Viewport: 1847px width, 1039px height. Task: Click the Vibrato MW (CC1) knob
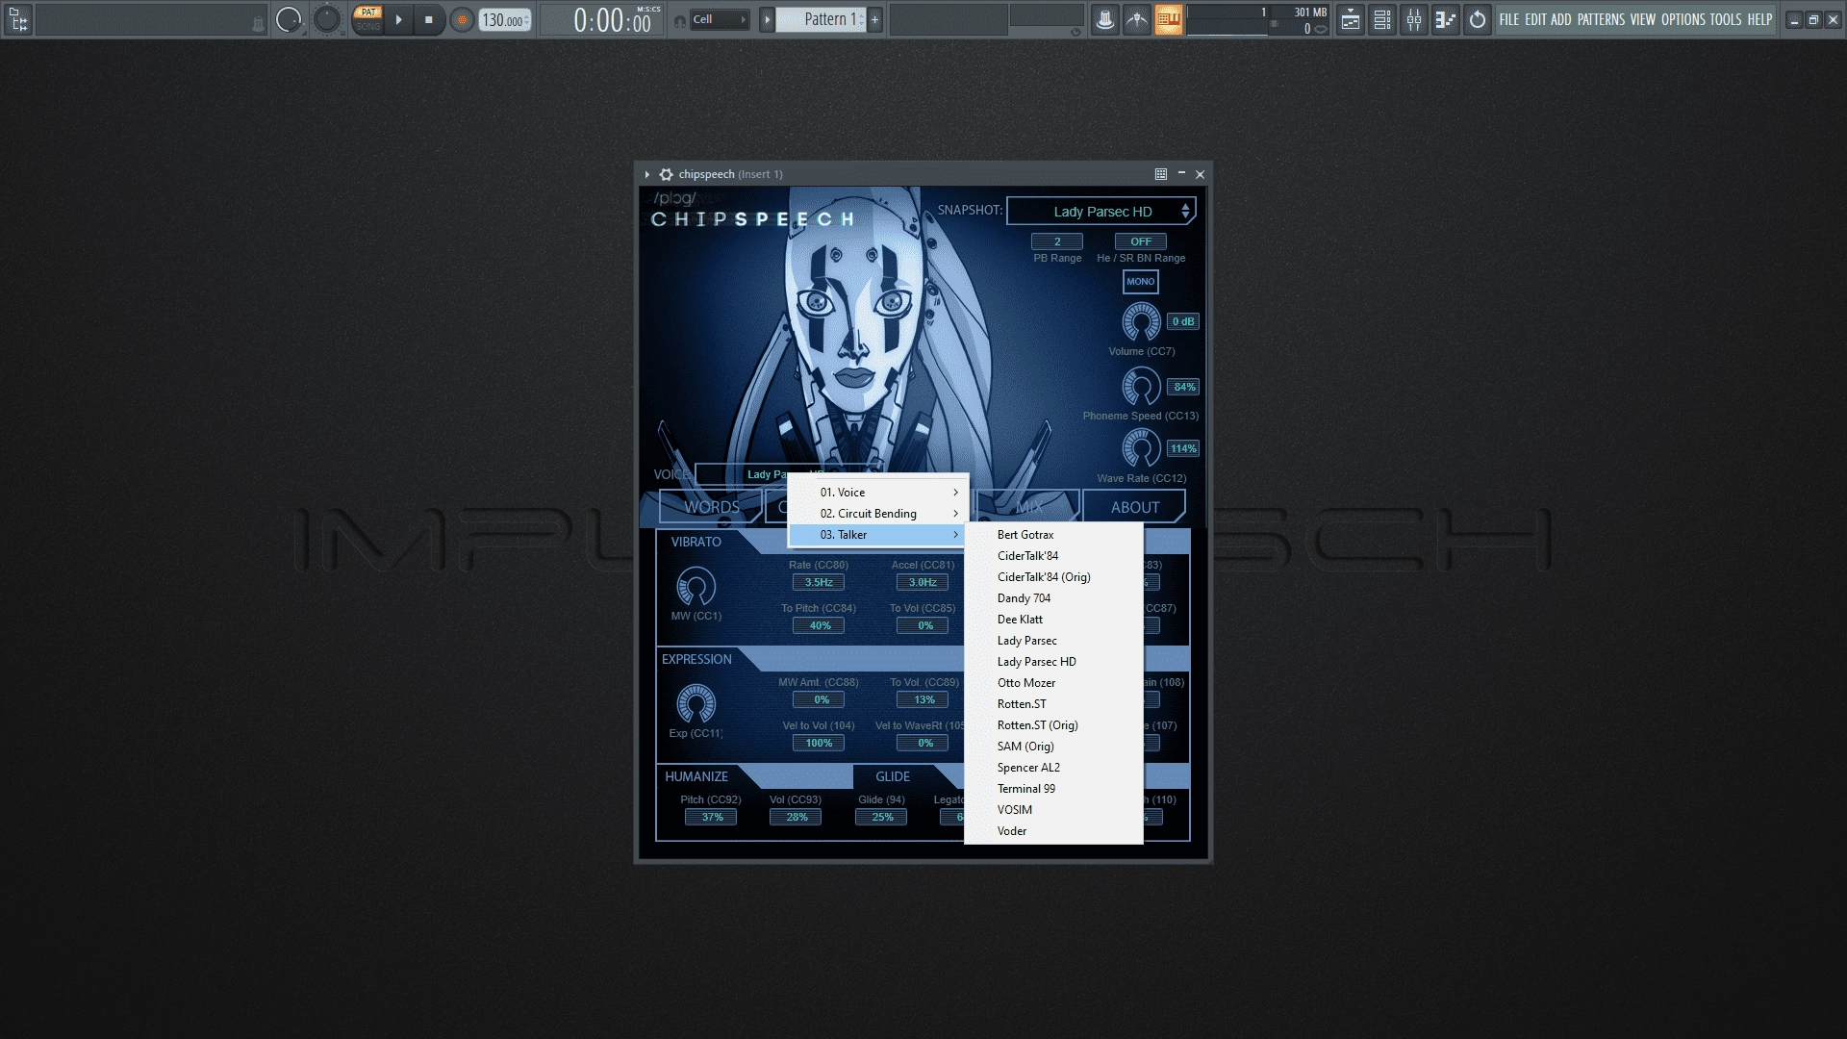(696, 586)
